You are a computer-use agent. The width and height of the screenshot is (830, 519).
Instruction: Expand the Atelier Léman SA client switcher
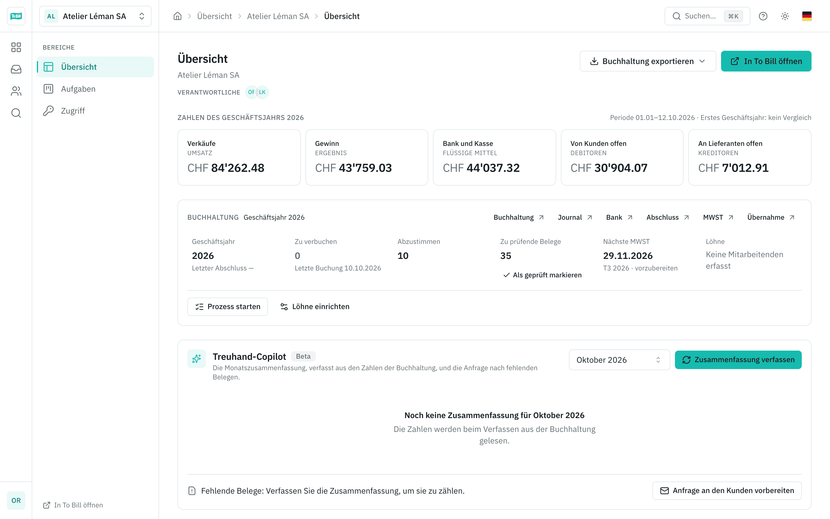[95, 16]
